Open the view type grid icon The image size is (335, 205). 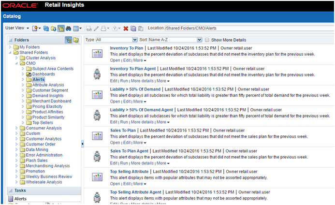point(76,28)
